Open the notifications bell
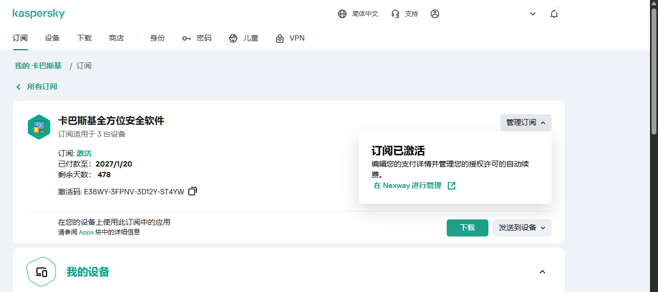 (x=554, y=14)
